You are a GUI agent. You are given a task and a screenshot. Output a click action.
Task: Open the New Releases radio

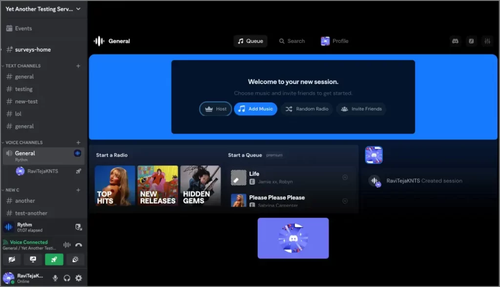point(158,185)
